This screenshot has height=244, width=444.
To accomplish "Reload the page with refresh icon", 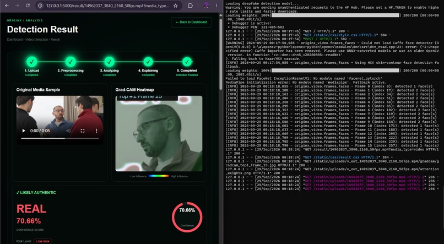I will pos(28,6).
